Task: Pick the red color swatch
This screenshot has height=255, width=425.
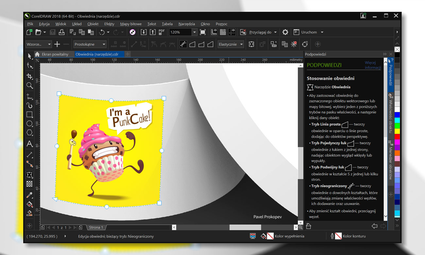Action: point(397,137)
